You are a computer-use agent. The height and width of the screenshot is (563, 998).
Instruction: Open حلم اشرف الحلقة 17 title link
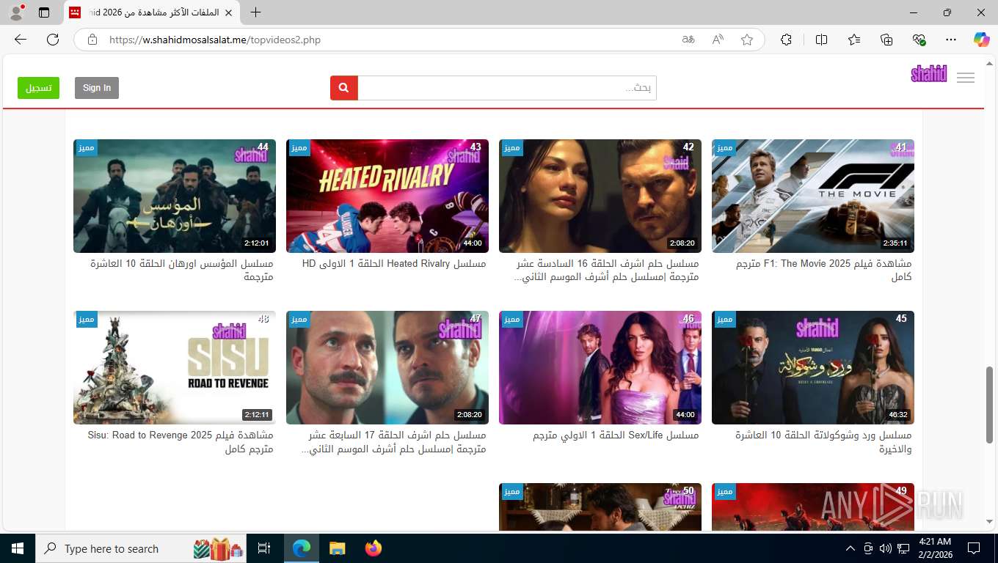pos(394,442)
